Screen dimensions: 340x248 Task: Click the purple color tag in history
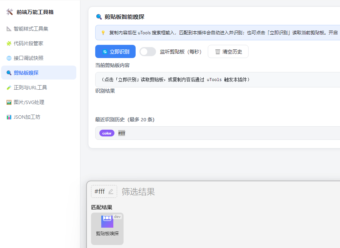point(107,133)
